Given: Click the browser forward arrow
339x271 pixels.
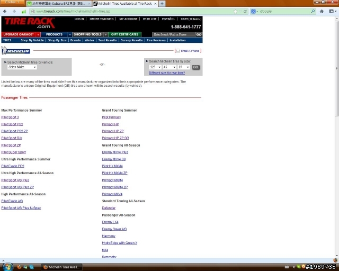Looking at the screenshot, I should click(x=14, y=11).
